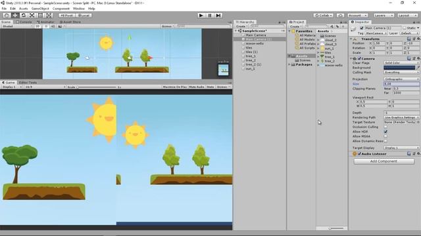Open the Window menu

pos(79,9)
